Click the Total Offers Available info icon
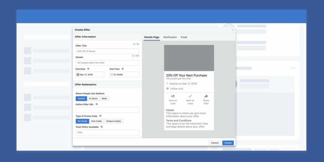Viewport: 324px width, 162px height. pyautogui.click(x=102, y=127)
